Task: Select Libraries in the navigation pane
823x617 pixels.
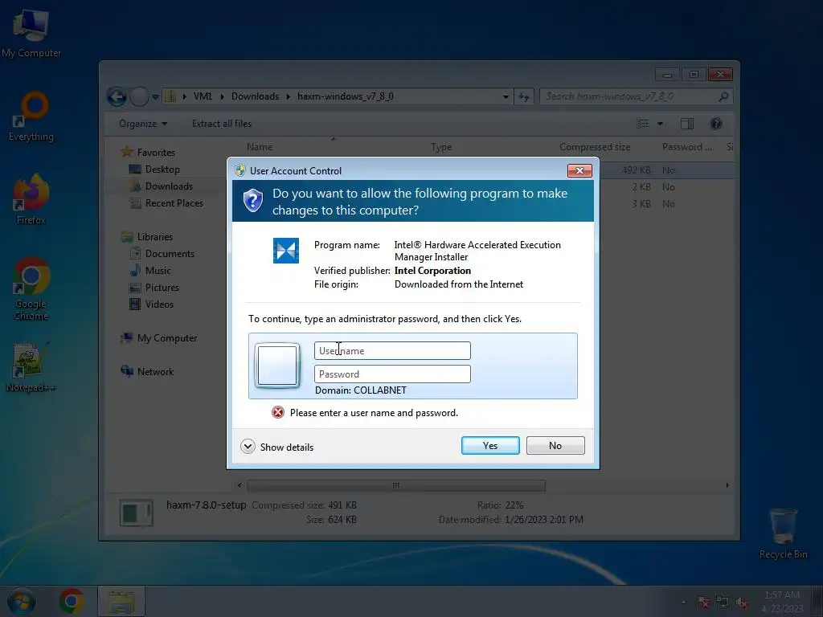Action: (147, 237)
